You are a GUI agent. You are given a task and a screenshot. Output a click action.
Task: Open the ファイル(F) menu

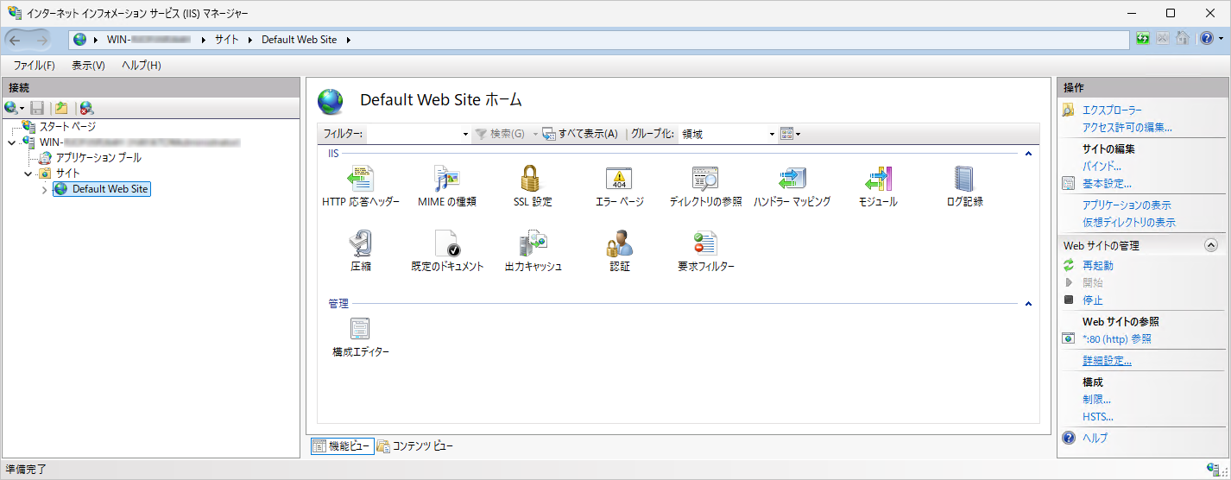[34, 66]
